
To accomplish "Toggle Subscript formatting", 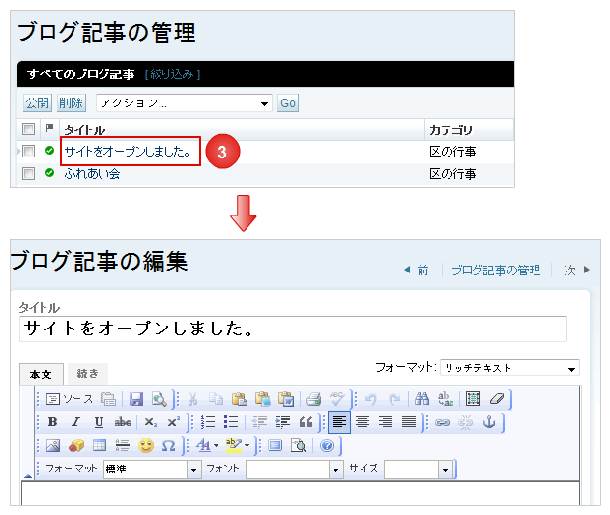I will [x=150, y=422].
